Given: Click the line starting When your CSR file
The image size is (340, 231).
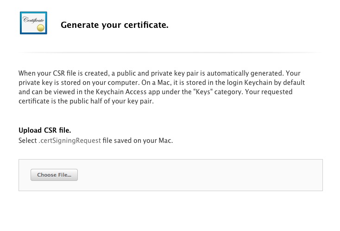Looking at the screenshot, I should tap(159, 73).
